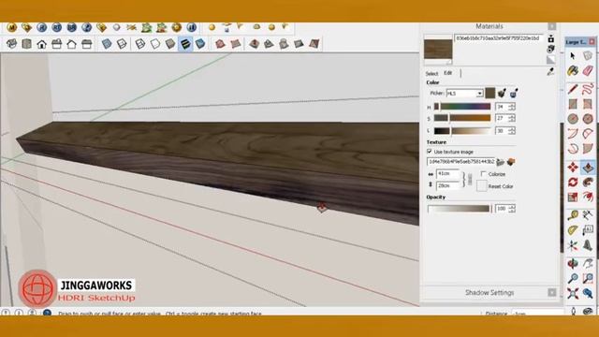The image size is (599, 337).
Task: Choose the Rectangle tool
Action: (x=572, y=104)
